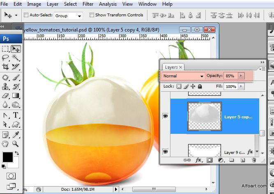
Task: Check Show Transform Controls
Action: 92,15
